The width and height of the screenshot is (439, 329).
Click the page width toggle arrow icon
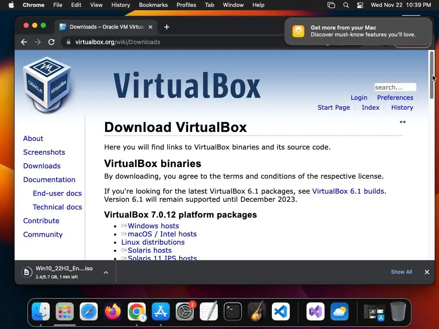point(403,122)
